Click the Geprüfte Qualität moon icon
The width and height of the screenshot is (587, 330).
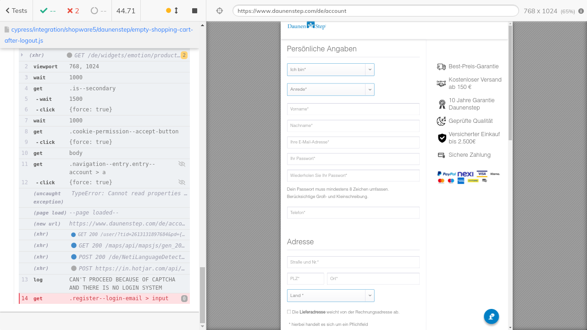(441, 121)
